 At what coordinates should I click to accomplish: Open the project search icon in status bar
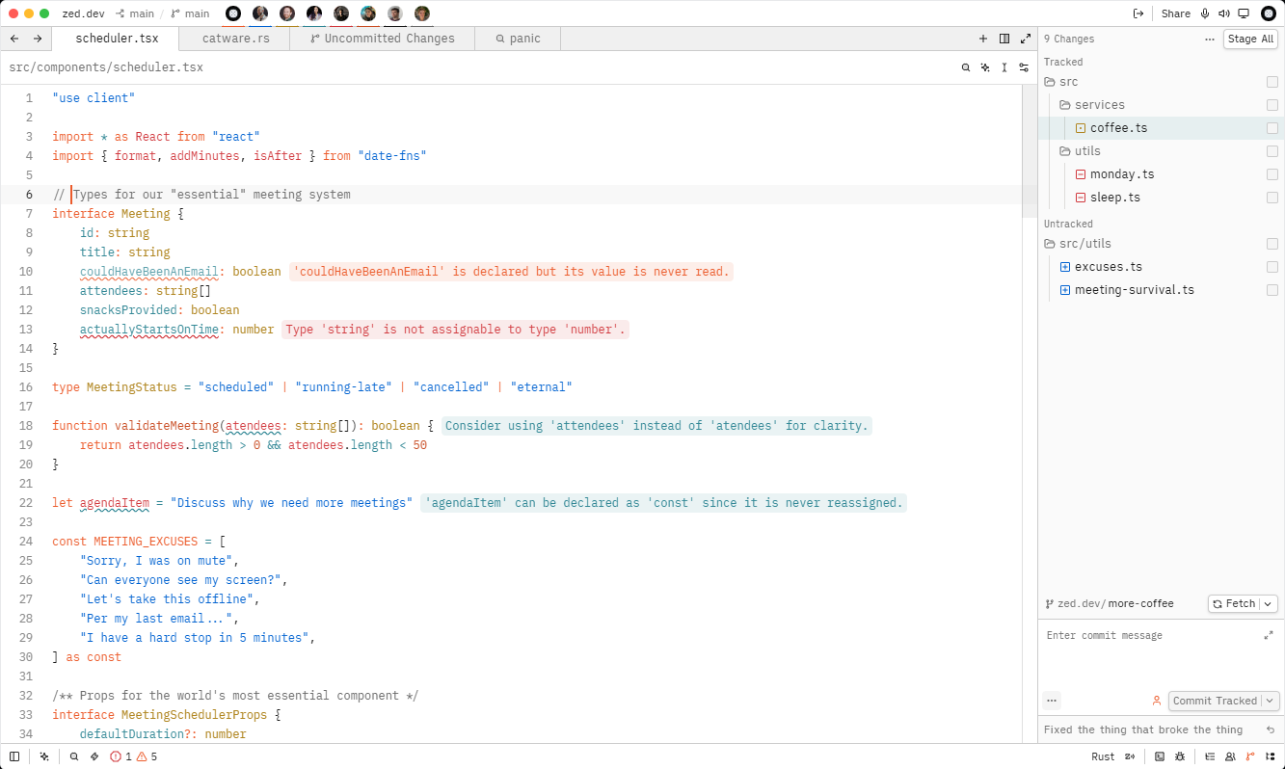[74, 756]
